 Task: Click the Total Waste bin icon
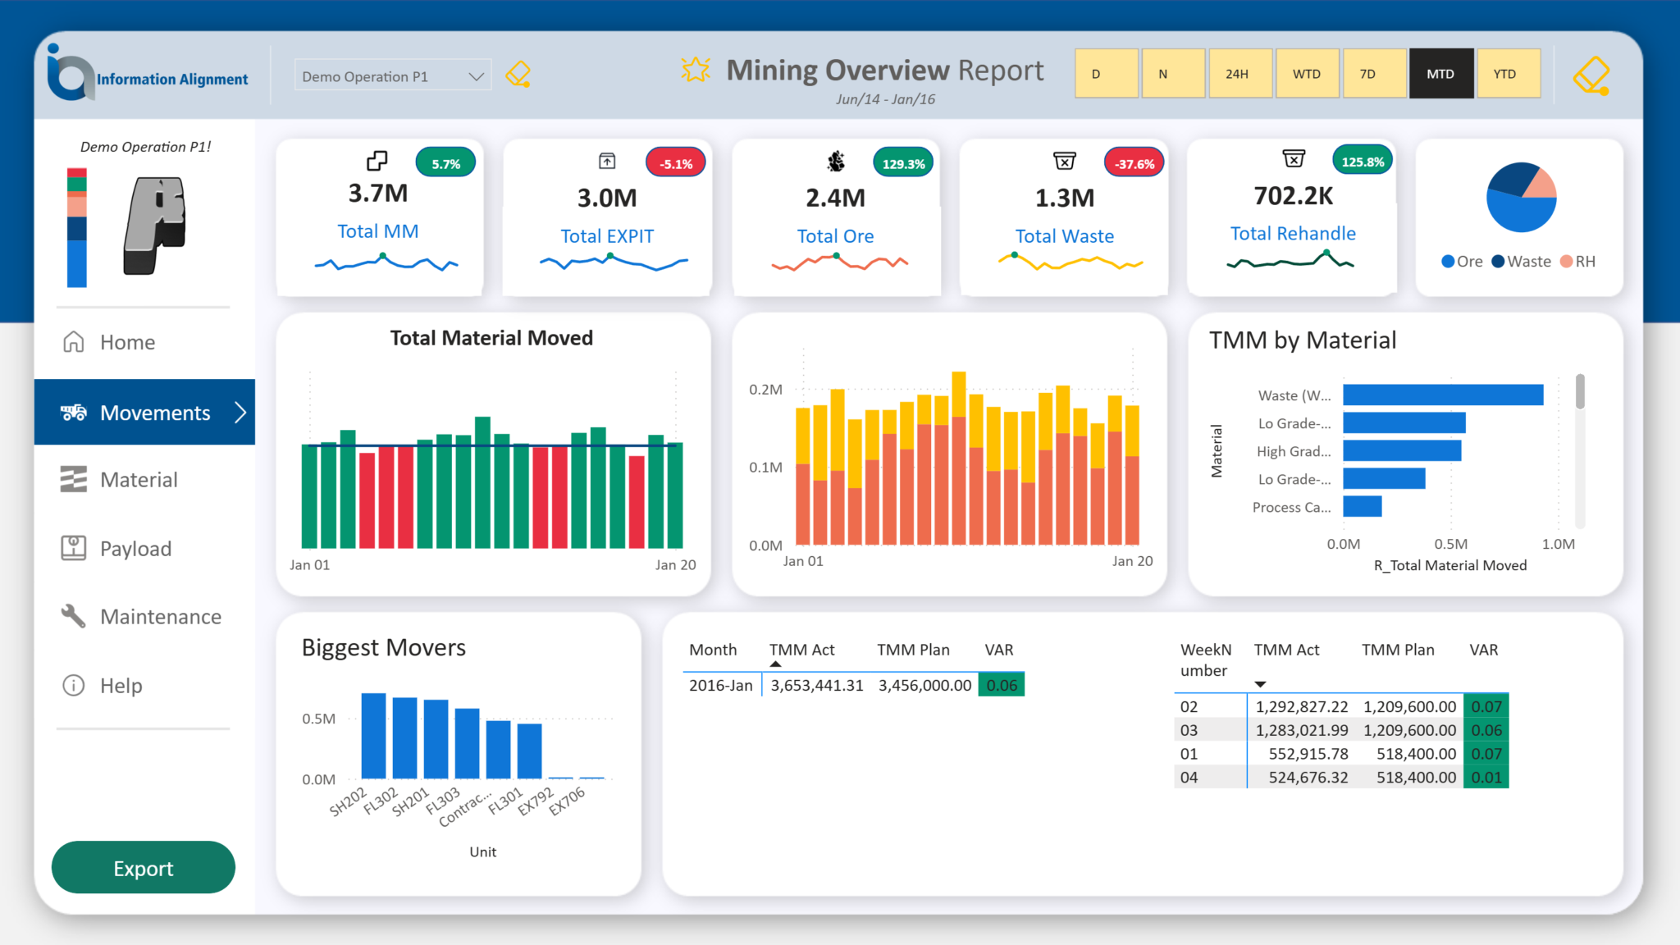click(1065, 161)
